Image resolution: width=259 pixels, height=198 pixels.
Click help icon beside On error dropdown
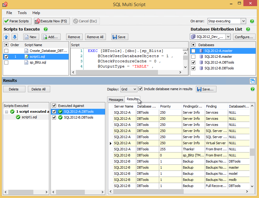[x=252, y=21]
